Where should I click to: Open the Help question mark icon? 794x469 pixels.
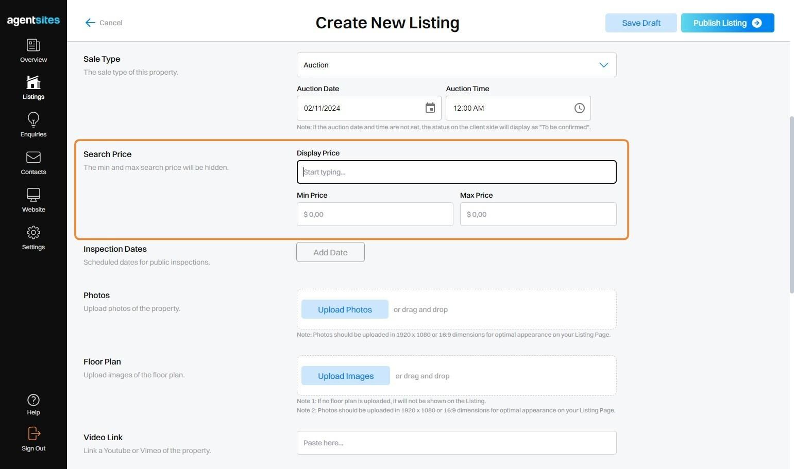point(33,401)
